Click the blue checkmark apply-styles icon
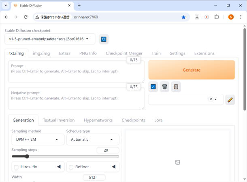This screenshot has height=182, width=247. 153,87
